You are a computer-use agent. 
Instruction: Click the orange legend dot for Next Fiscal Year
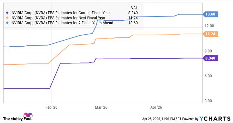coord(7,18)
